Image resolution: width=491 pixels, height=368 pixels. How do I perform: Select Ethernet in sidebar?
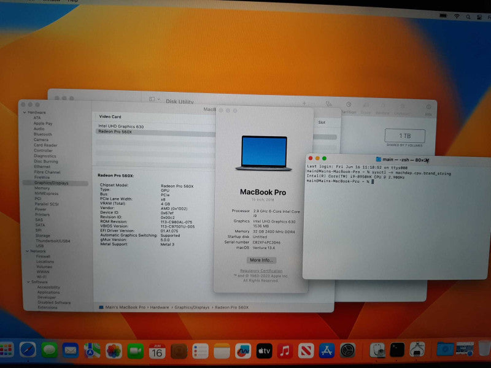(42, 167)
